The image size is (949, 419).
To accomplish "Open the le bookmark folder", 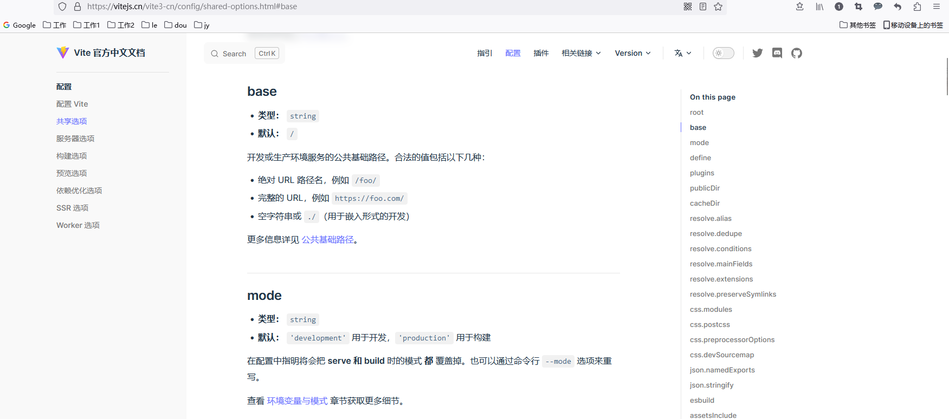I will (150, 25).
